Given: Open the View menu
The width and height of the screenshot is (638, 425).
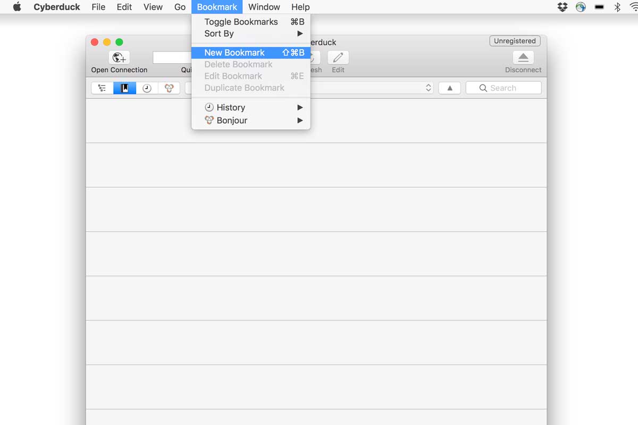Looking at the screenshot, I should point(153,7).
